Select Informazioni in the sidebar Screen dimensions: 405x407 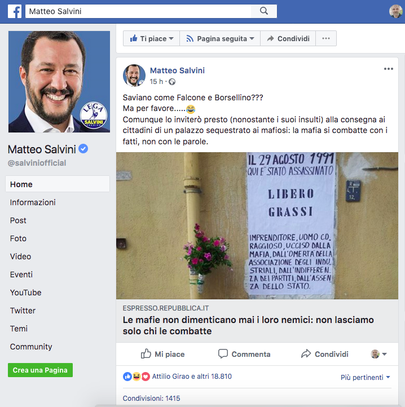coord(33,202)
